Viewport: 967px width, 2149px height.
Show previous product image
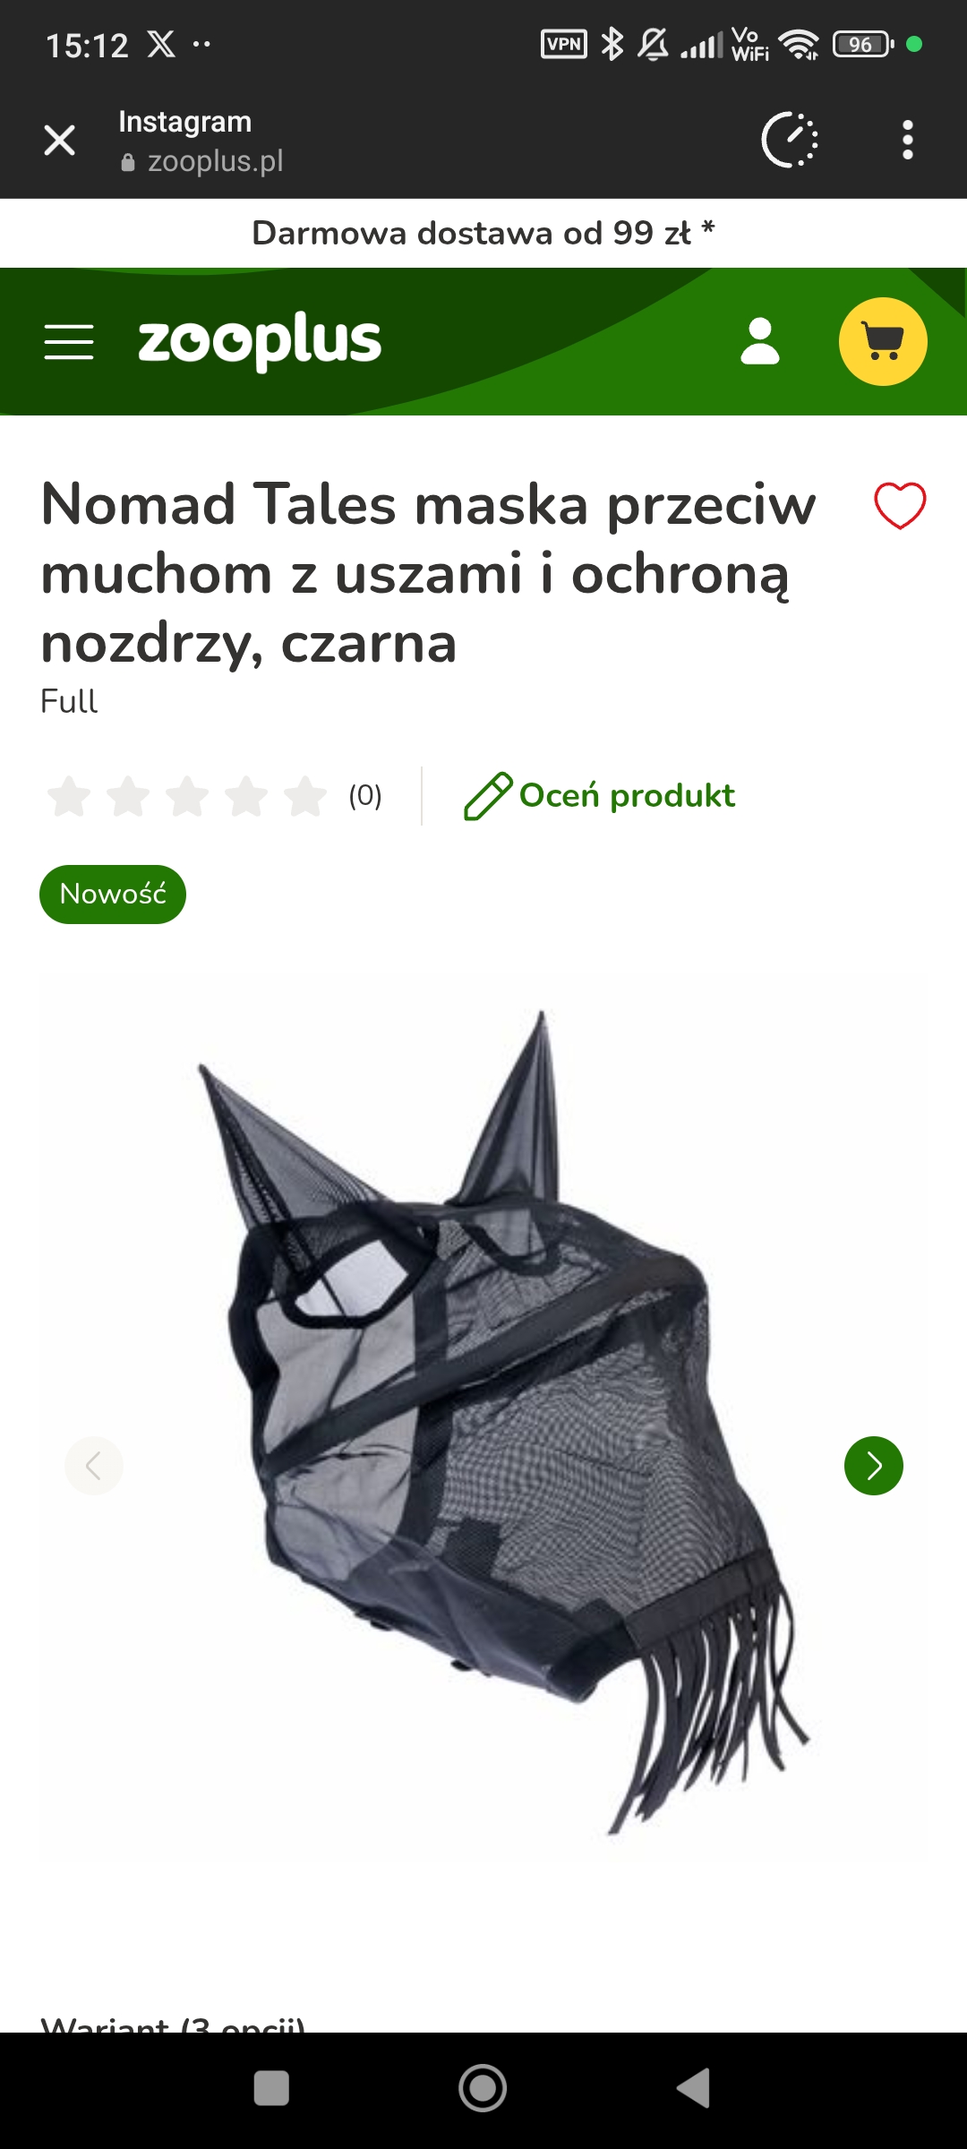click(94, 1466)
